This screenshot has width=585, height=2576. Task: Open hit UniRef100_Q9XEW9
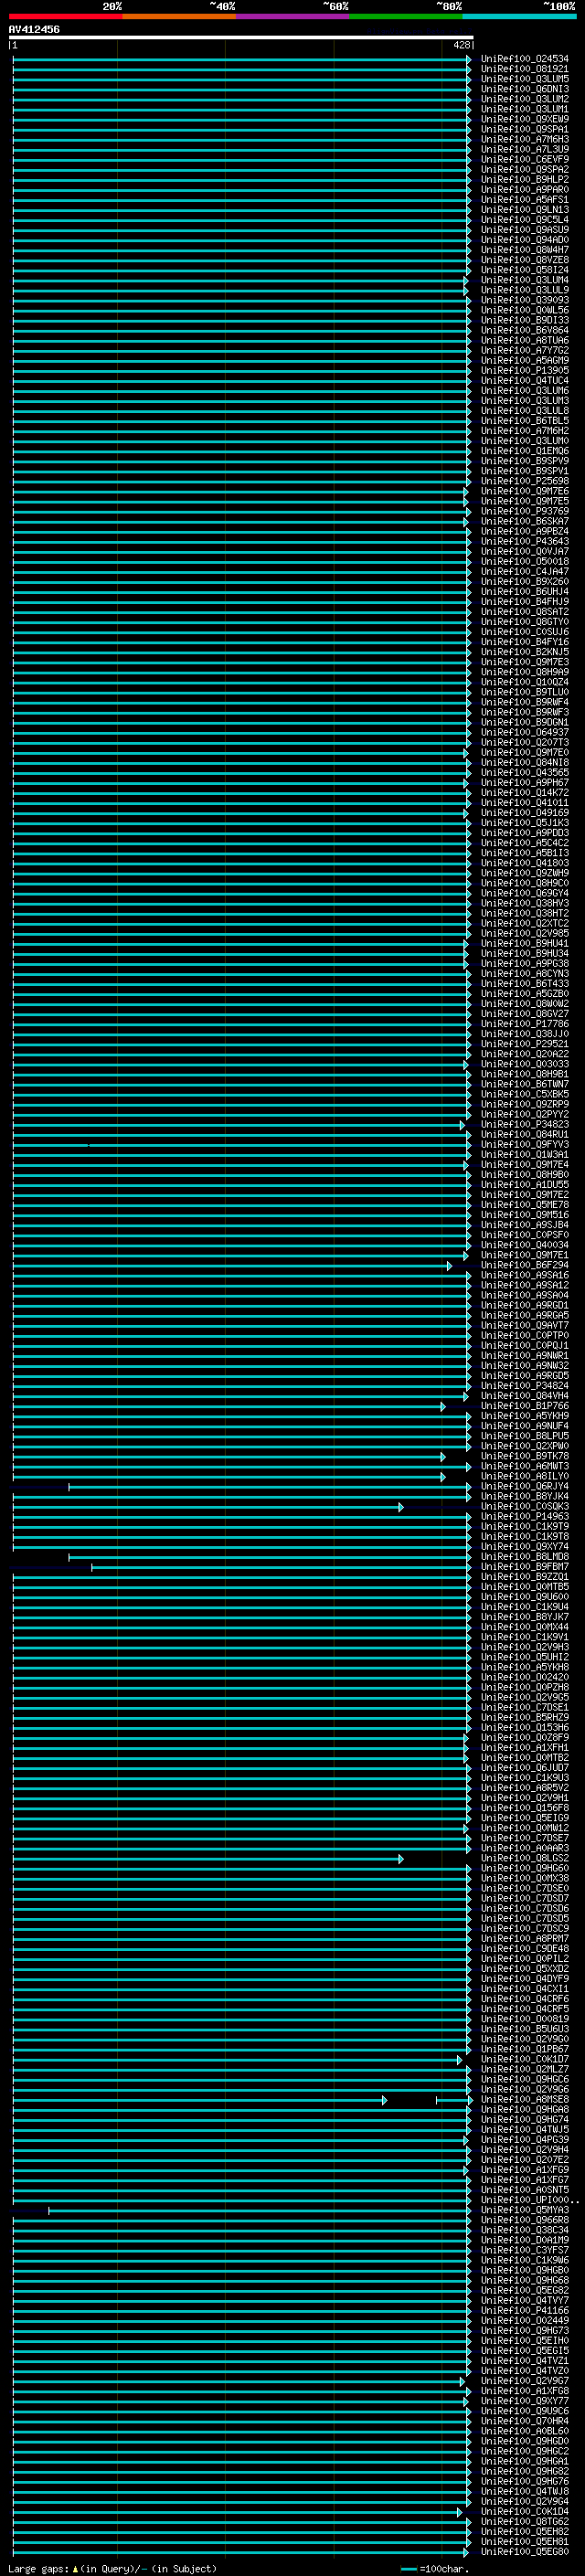click(524, 119)
